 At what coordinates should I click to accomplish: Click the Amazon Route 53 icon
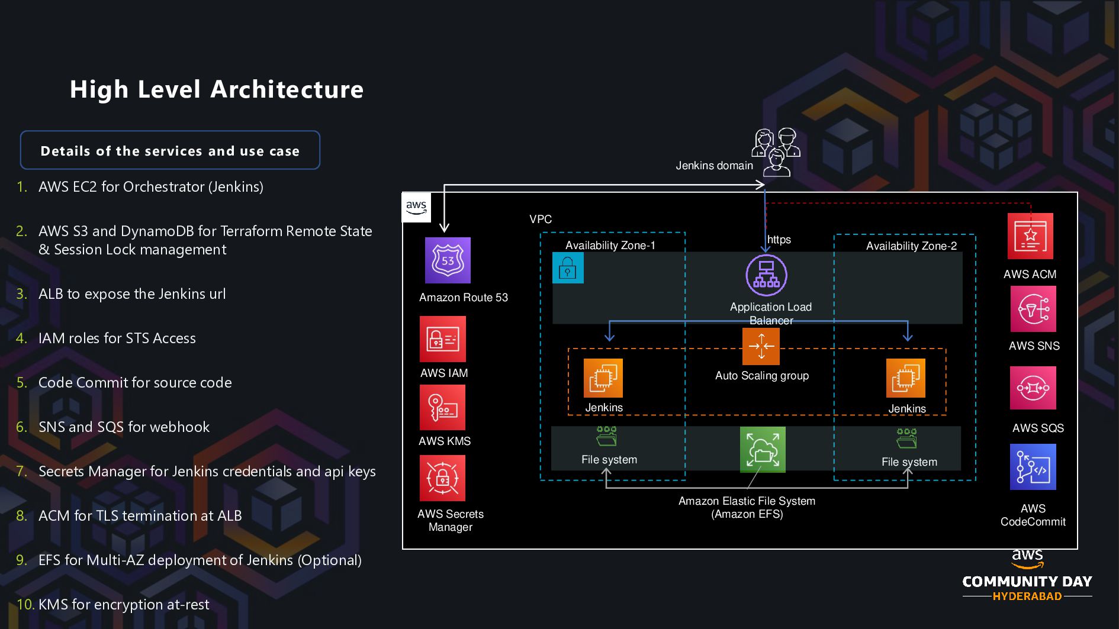(x=448, y=260)
